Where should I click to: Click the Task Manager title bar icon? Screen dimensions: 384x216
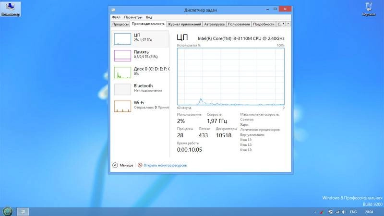click(113, 10)
